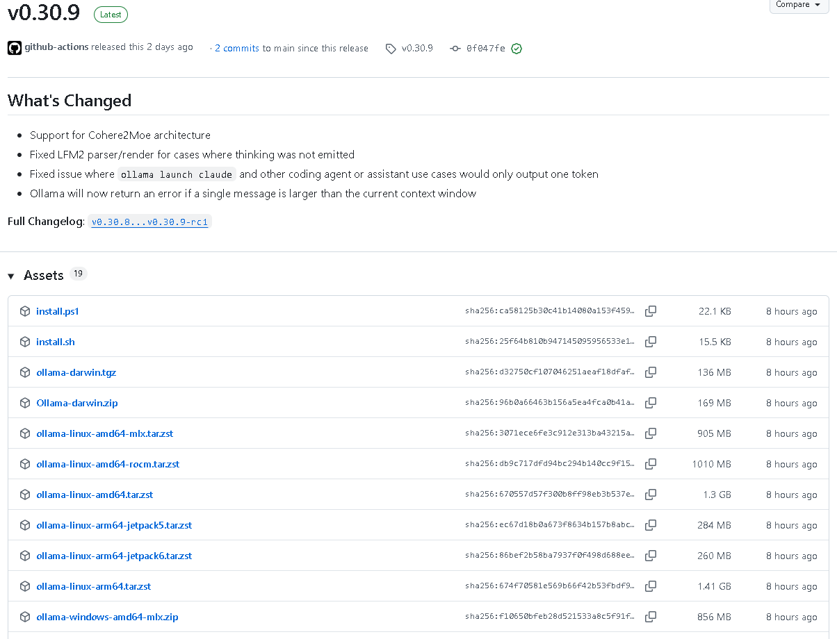This screenshot has width=837, height=639.
Task: Copy sha256 hash for ollama-linux-arm64-jetpack5.tar.zst
Action: (x=651, y=525)
